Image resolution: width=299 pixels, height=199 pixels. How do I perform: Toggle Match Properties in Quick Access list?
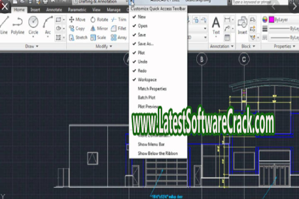(x=152, y=89)
